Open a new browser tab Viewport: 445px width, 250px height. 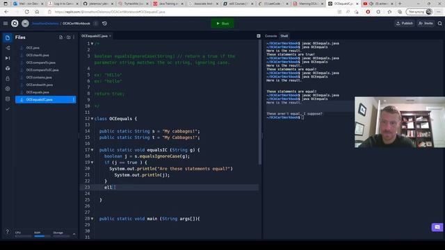(x=400, y=3)
